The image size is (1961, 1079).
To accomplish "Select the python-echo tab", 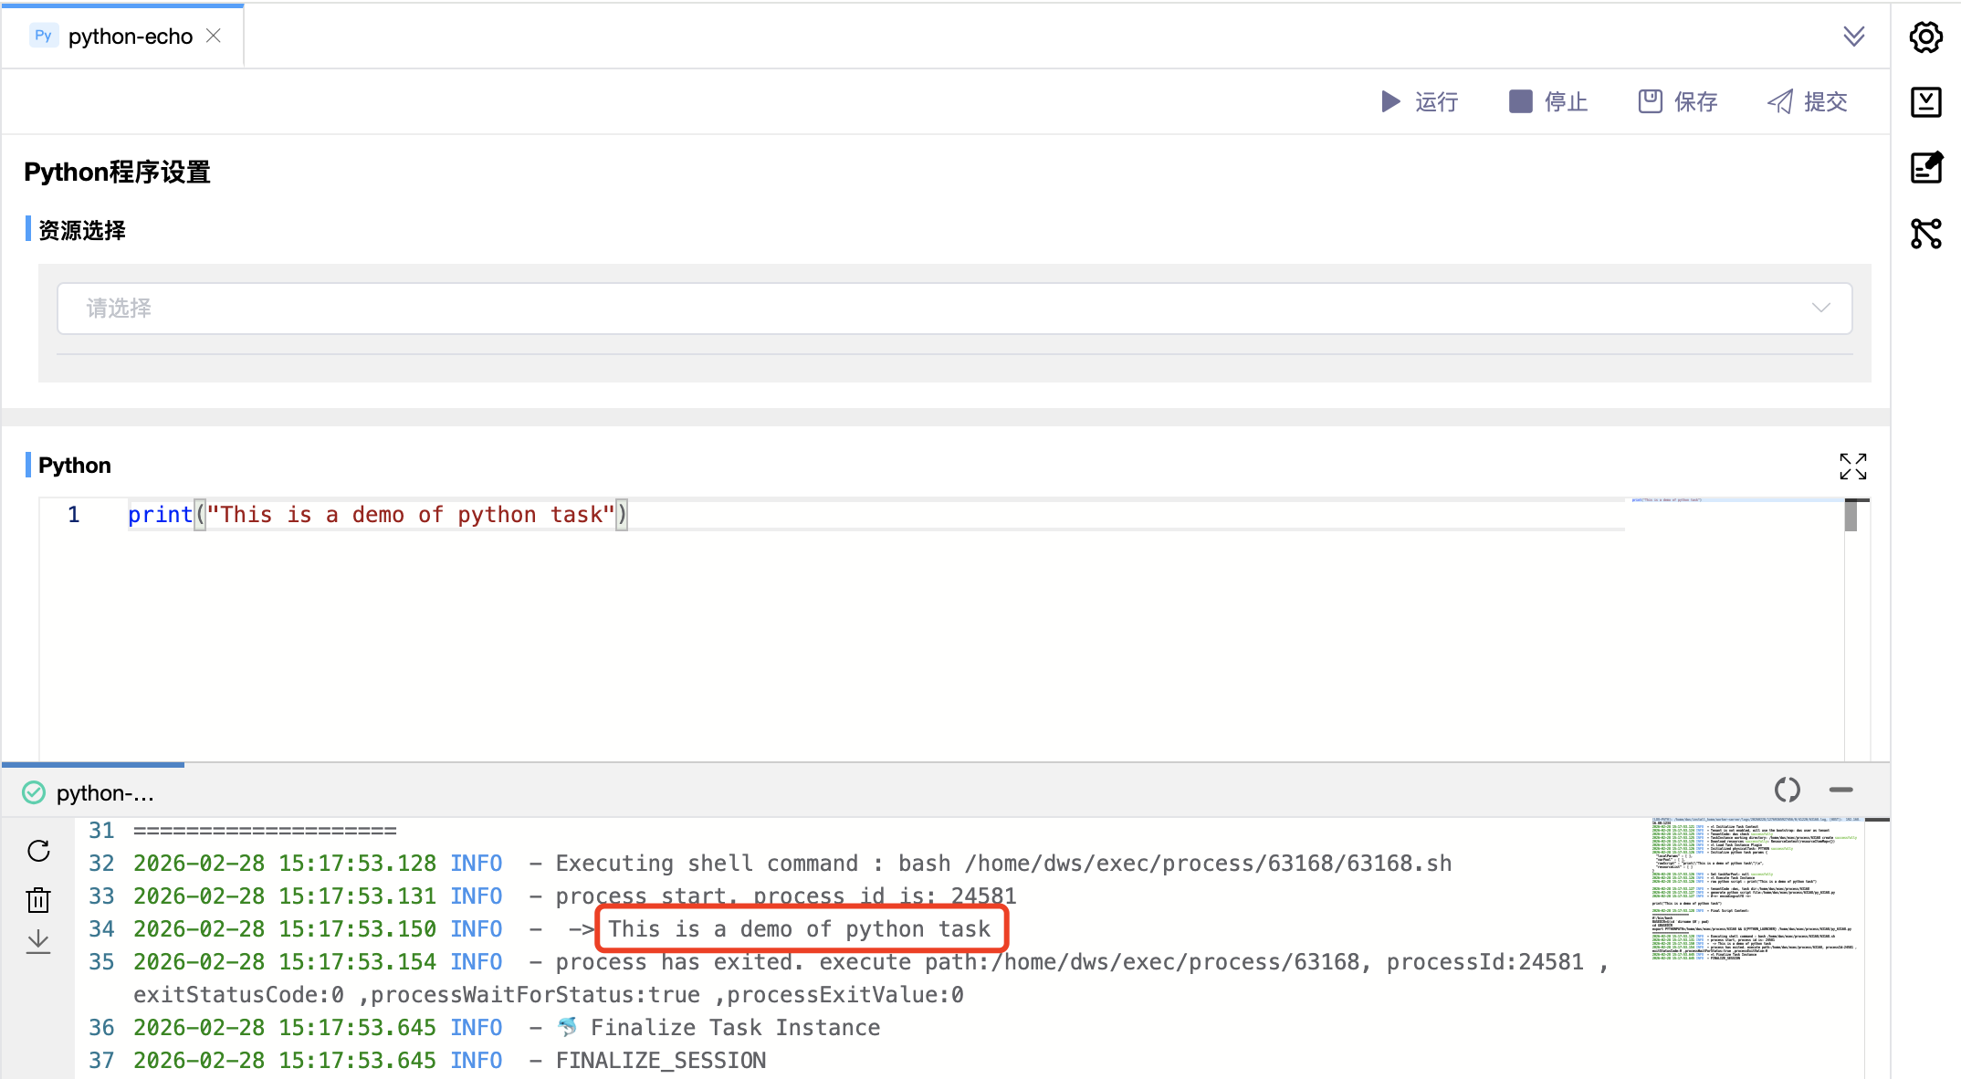I will (x=132, y=36).
